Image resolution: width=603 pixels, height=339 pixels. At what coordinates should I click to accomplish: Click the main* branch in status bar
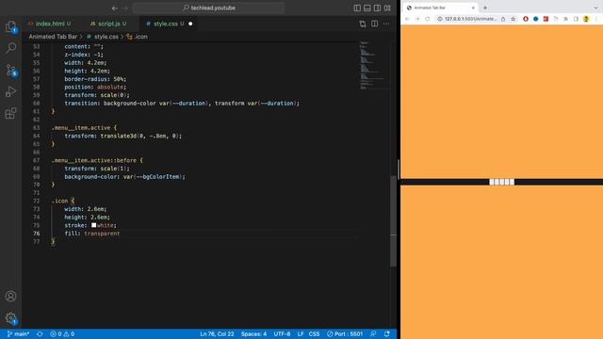click(x=19, y=334)
